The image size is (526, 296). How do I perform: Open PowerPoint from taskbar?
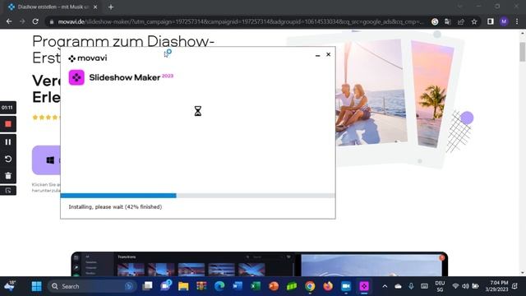click(x=274, y=286)
